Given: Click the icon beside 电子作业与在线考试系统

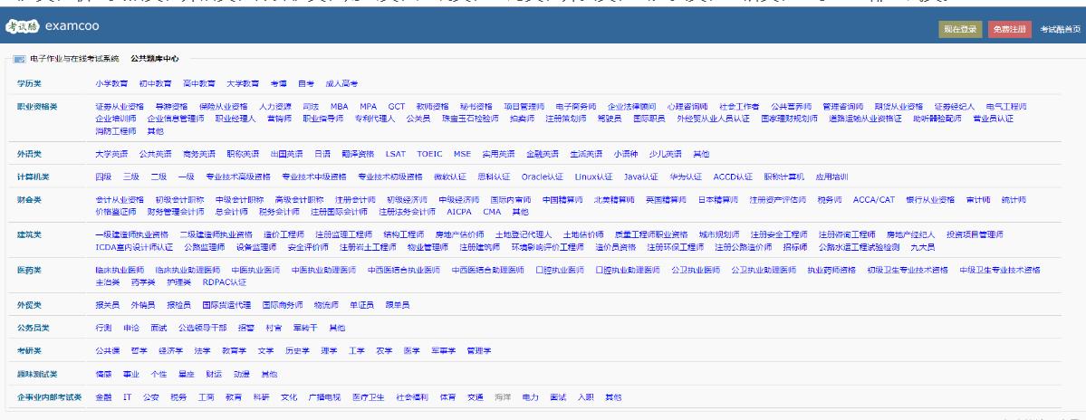Looking at the screenshot, I should pyautogui.click(x=19, y=59).
